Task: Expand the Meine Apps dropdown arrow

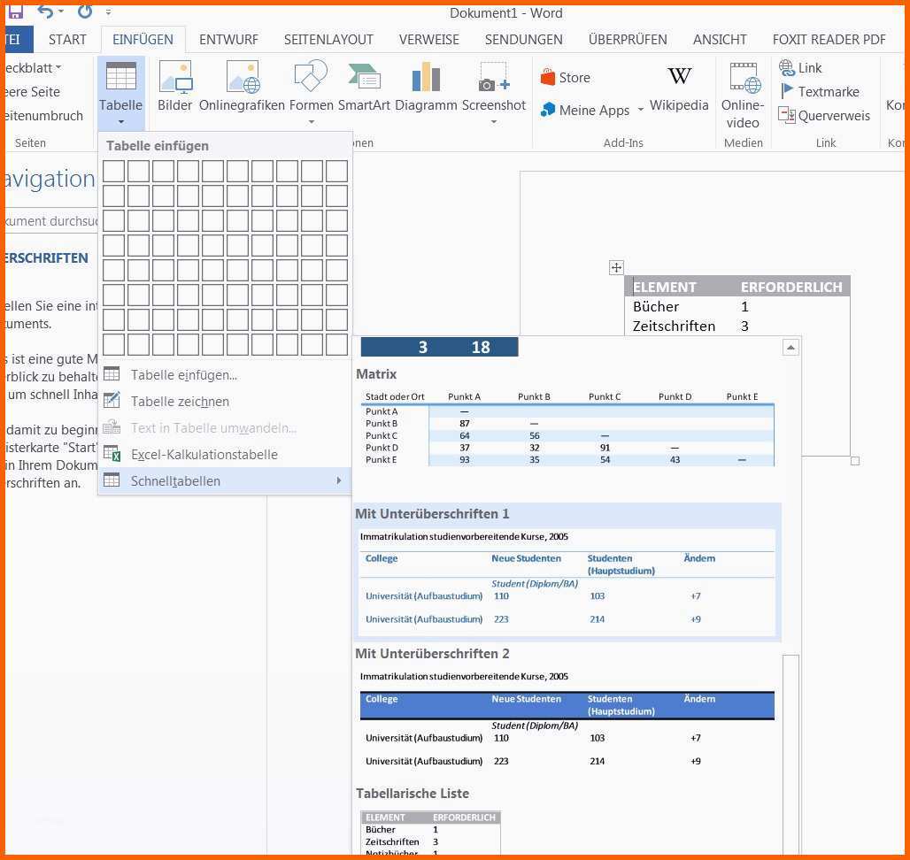Action: [x=640, y=111]
